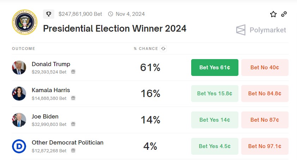The image size is (297, 160).
Task: Click Donald Trump's profile photo
Action: (x=19, y=68)
